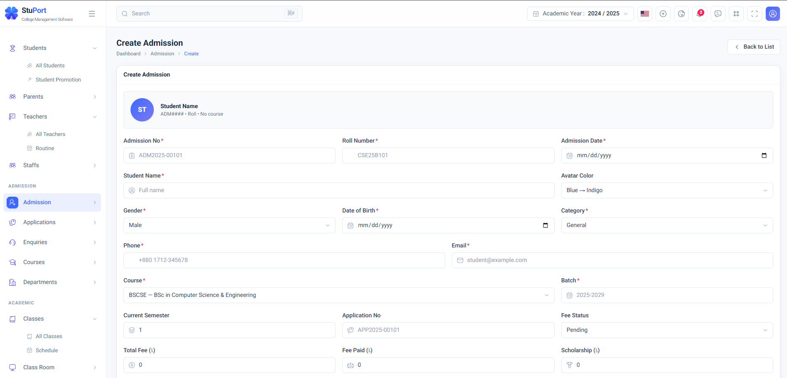Screen dimensions: 787x378
Task: Click the Applications sidebar icon
Action: tap(12, 222)
